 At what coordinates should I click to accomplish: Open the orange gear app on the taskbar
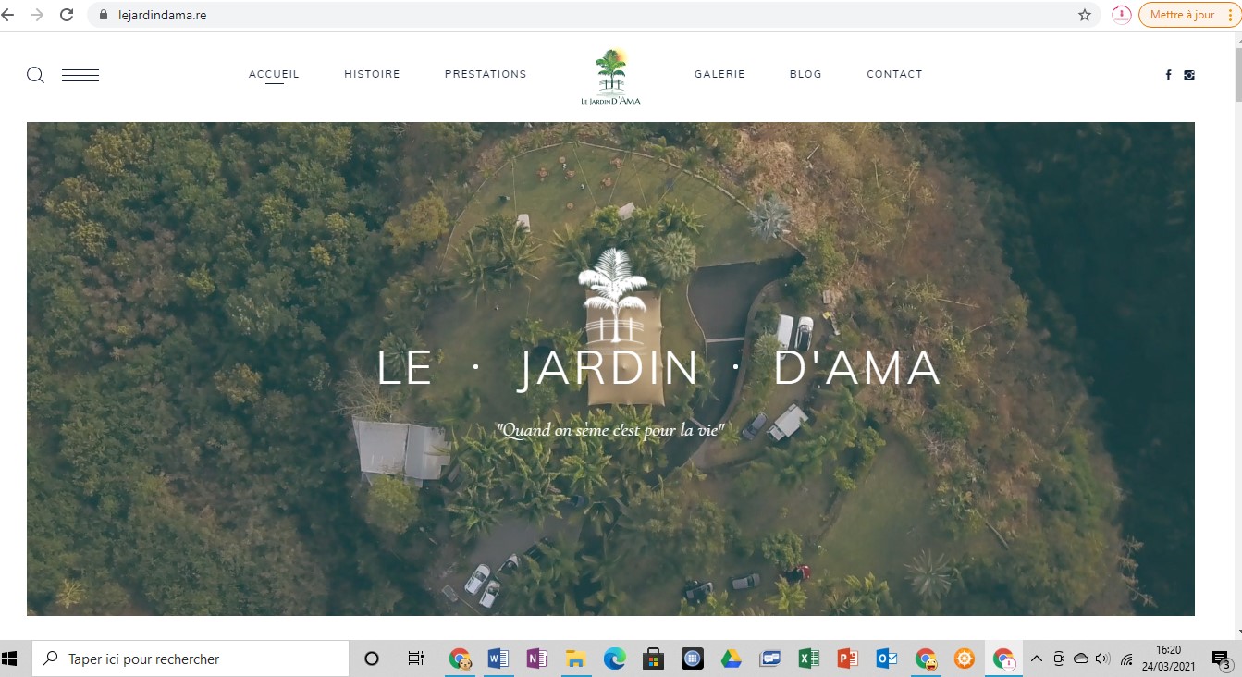964,659
